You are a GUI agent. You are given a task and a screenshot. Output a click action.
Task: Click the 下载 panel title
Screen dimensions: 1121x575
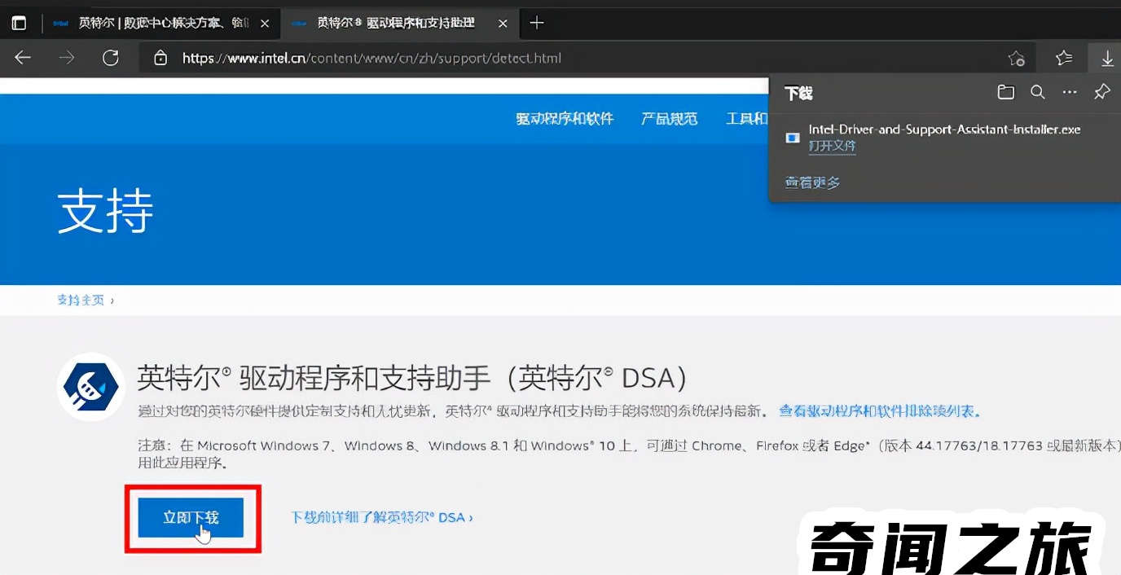tap(798, 93)
